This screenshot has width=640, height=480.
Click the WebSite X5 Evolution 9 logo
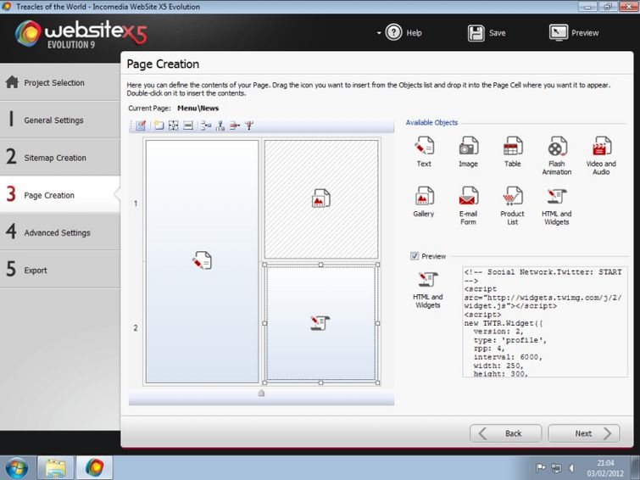tap(81, 34)
